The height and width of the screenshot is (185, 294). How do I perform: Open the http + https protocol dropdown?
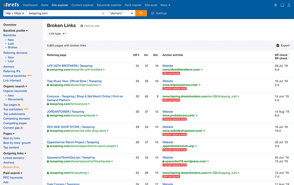(15, 13)
